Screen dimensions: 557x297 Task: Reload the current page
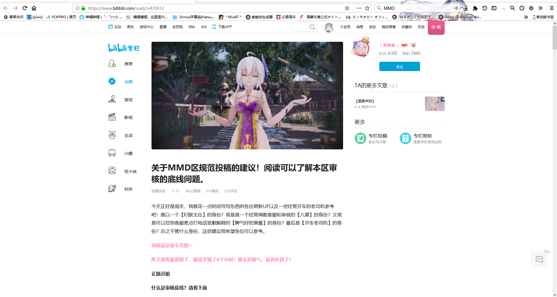tap(25, 8)
